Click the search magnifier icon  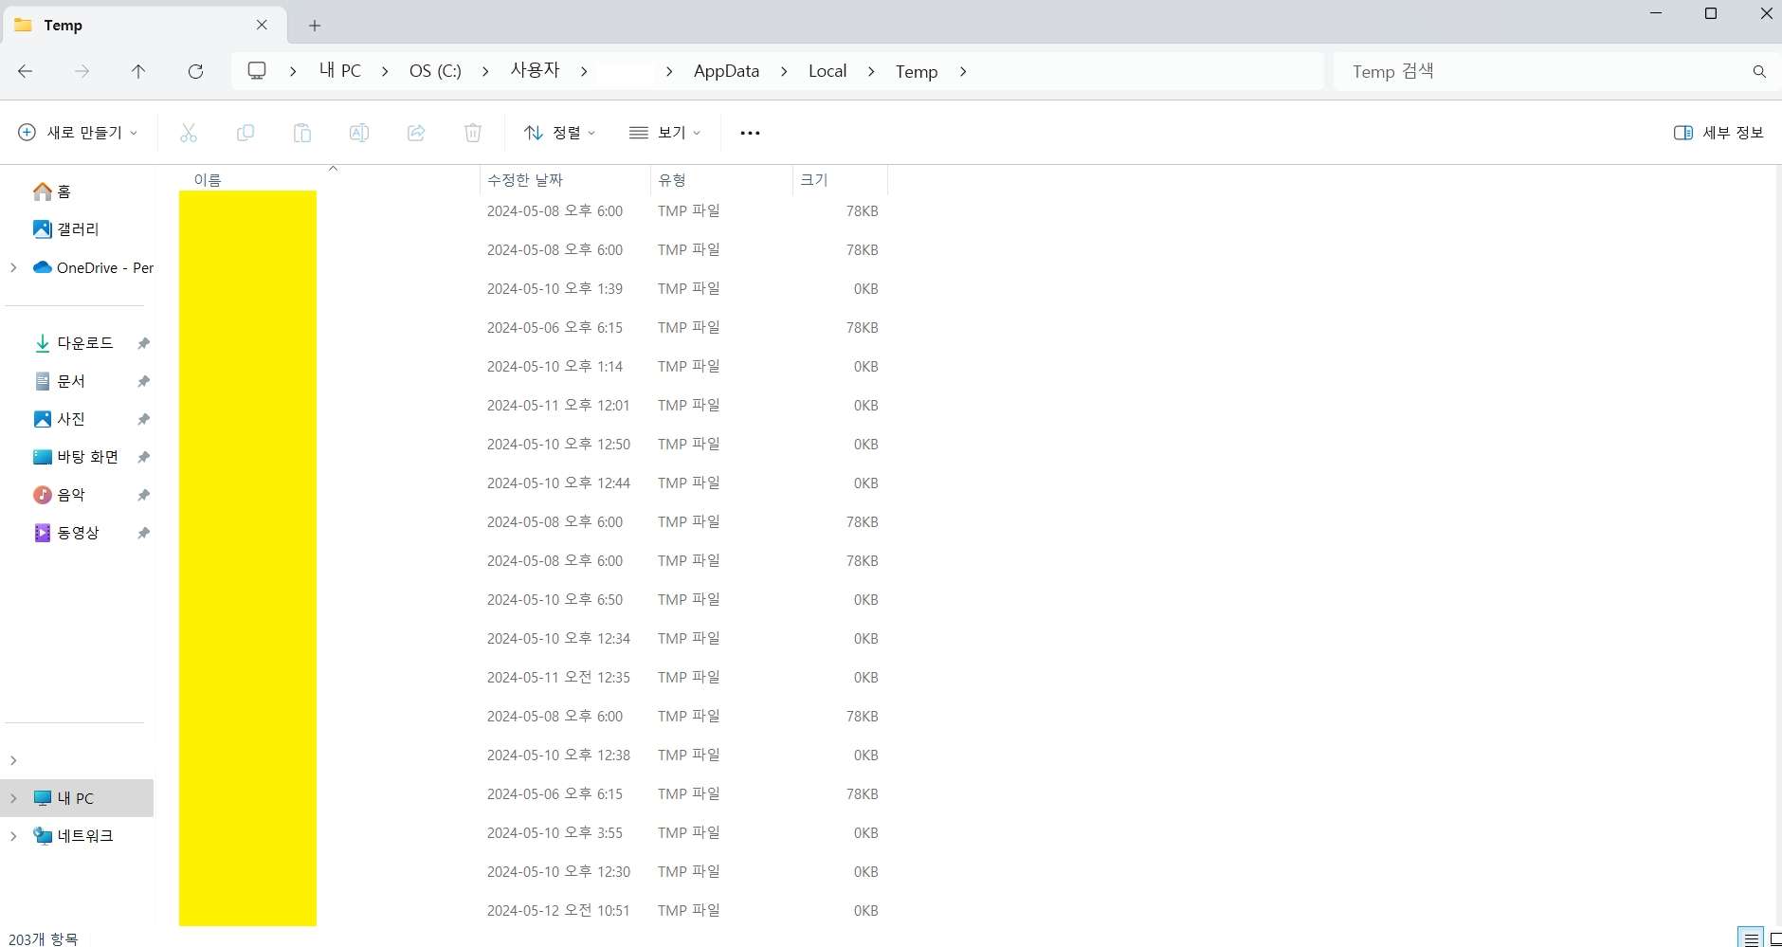point(1759,71)
